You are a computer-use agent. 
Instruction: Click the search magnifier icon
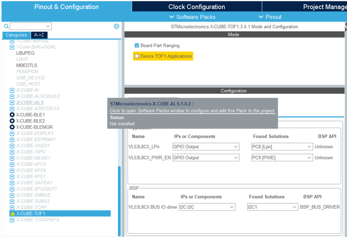[6, 26]
